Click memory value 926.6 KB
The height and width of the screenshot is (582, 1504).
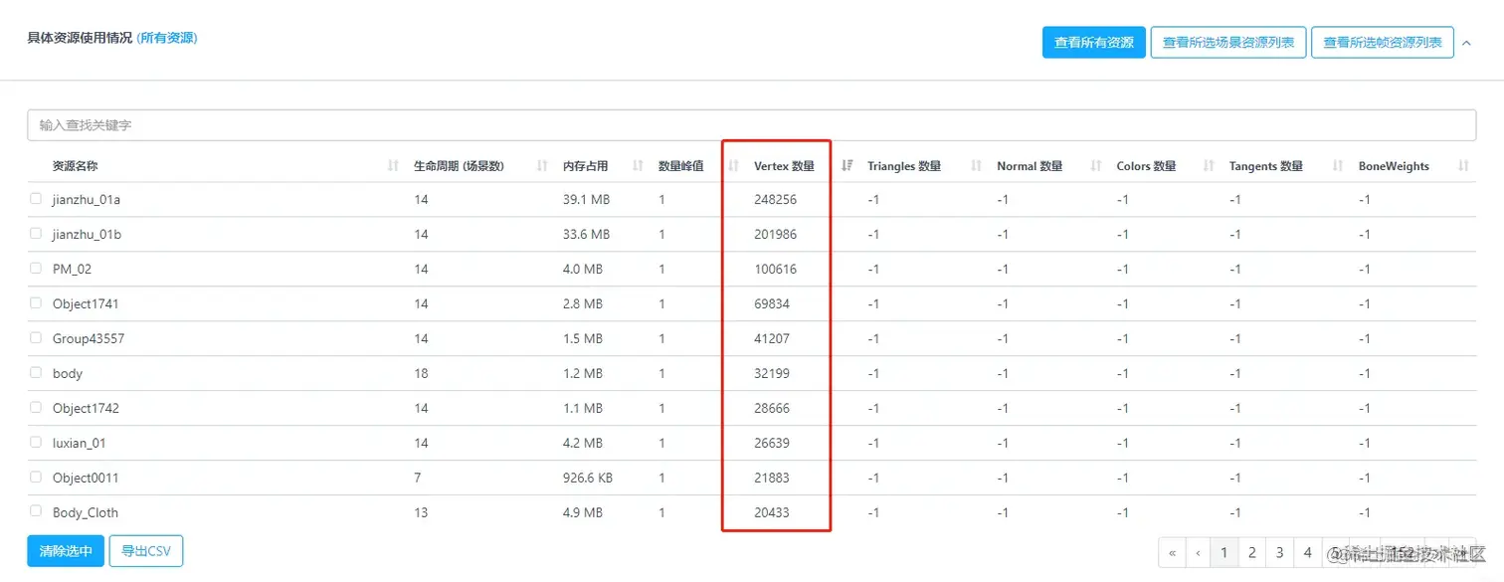pos(588,478)
